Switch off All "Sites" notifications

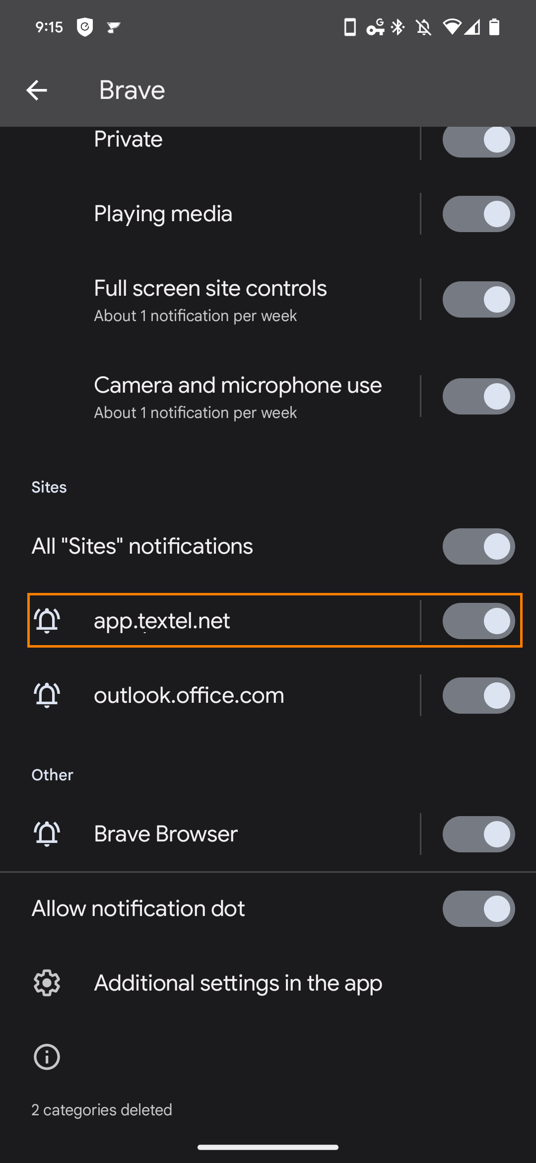(478, 546)
